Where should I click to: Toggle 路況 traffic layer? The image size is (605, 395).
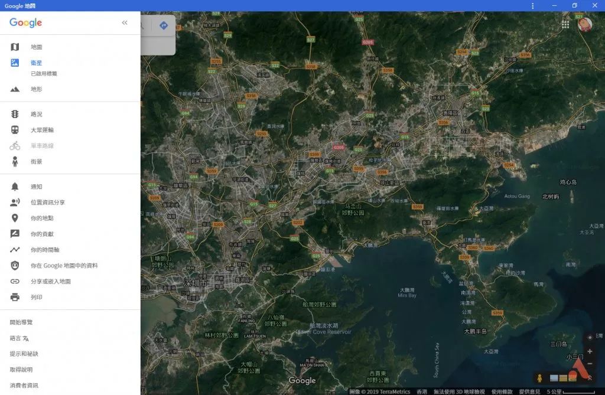pyautogui.click(x=14, y=114)
